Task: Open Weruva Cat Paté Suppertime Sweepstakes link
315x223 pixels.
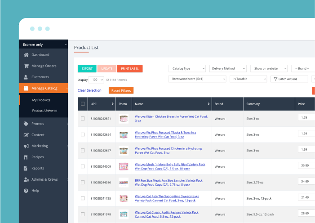Action: coord(167,198)
